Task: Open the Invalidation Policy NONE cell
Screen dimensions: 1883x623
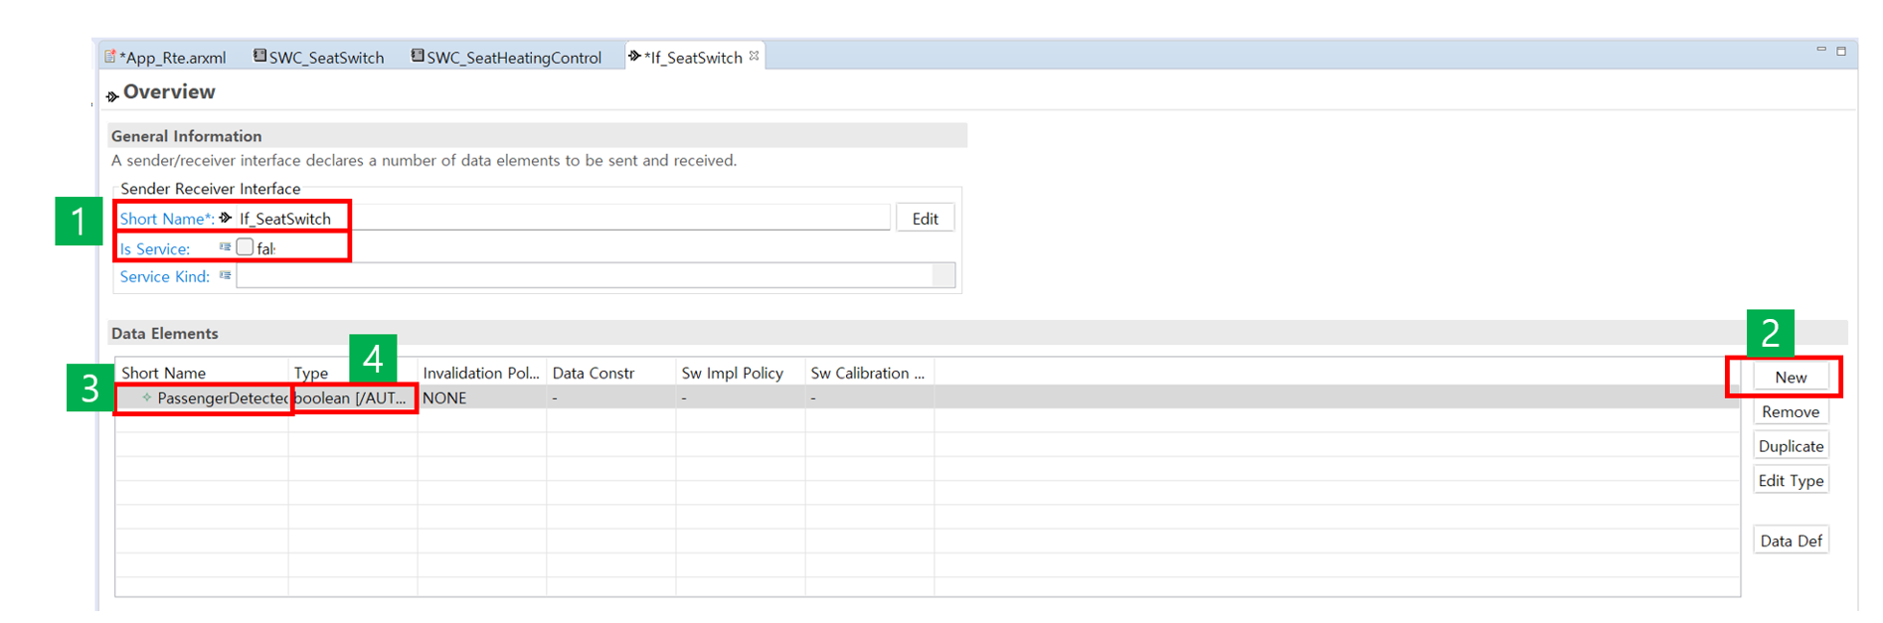Action: (x=479, y=398)
